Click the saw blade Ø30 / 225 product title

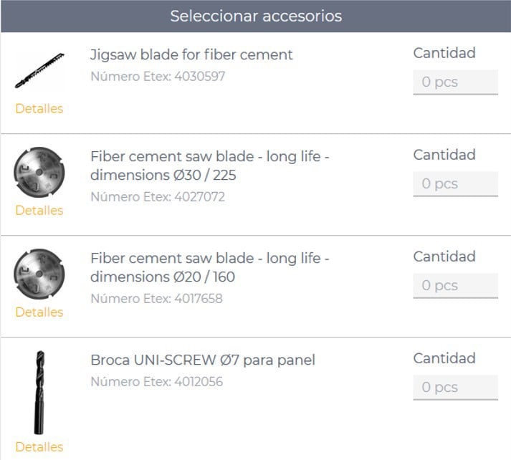209,166
